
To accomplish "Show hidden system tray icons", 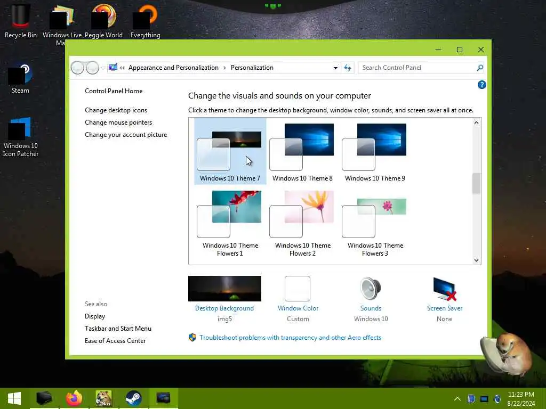I will (457, 399).
